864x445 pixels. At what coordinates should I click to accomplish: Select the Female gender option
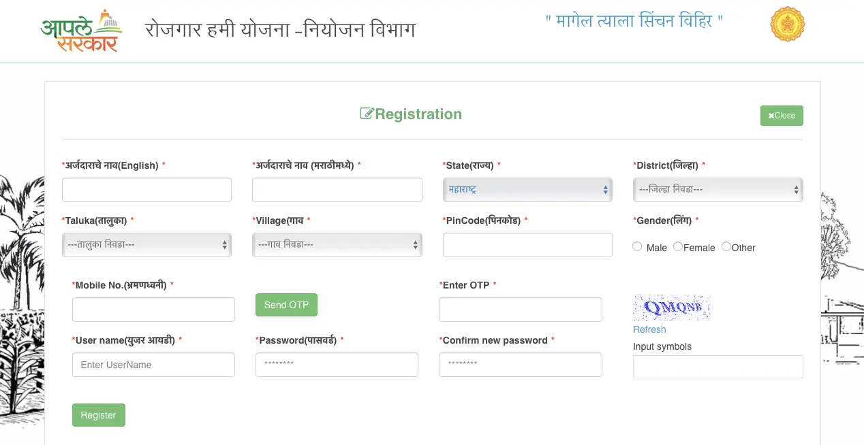[678, 247]
